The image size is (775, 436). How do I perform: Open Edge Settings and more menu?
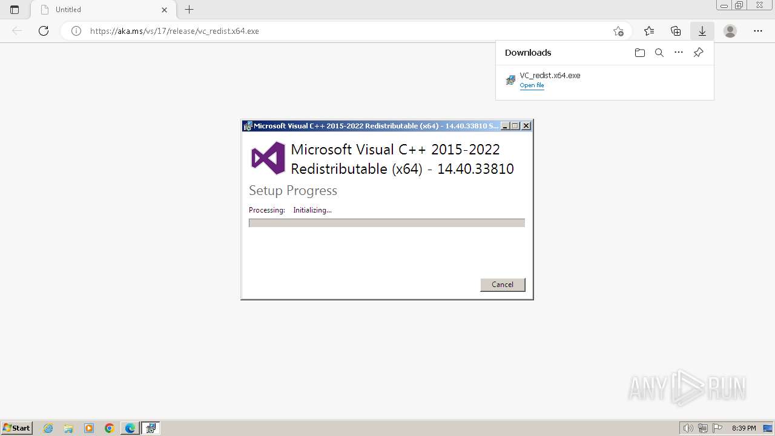tap(758, 31)
